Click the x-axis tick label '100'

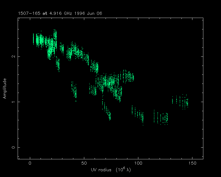coord(138,163)
